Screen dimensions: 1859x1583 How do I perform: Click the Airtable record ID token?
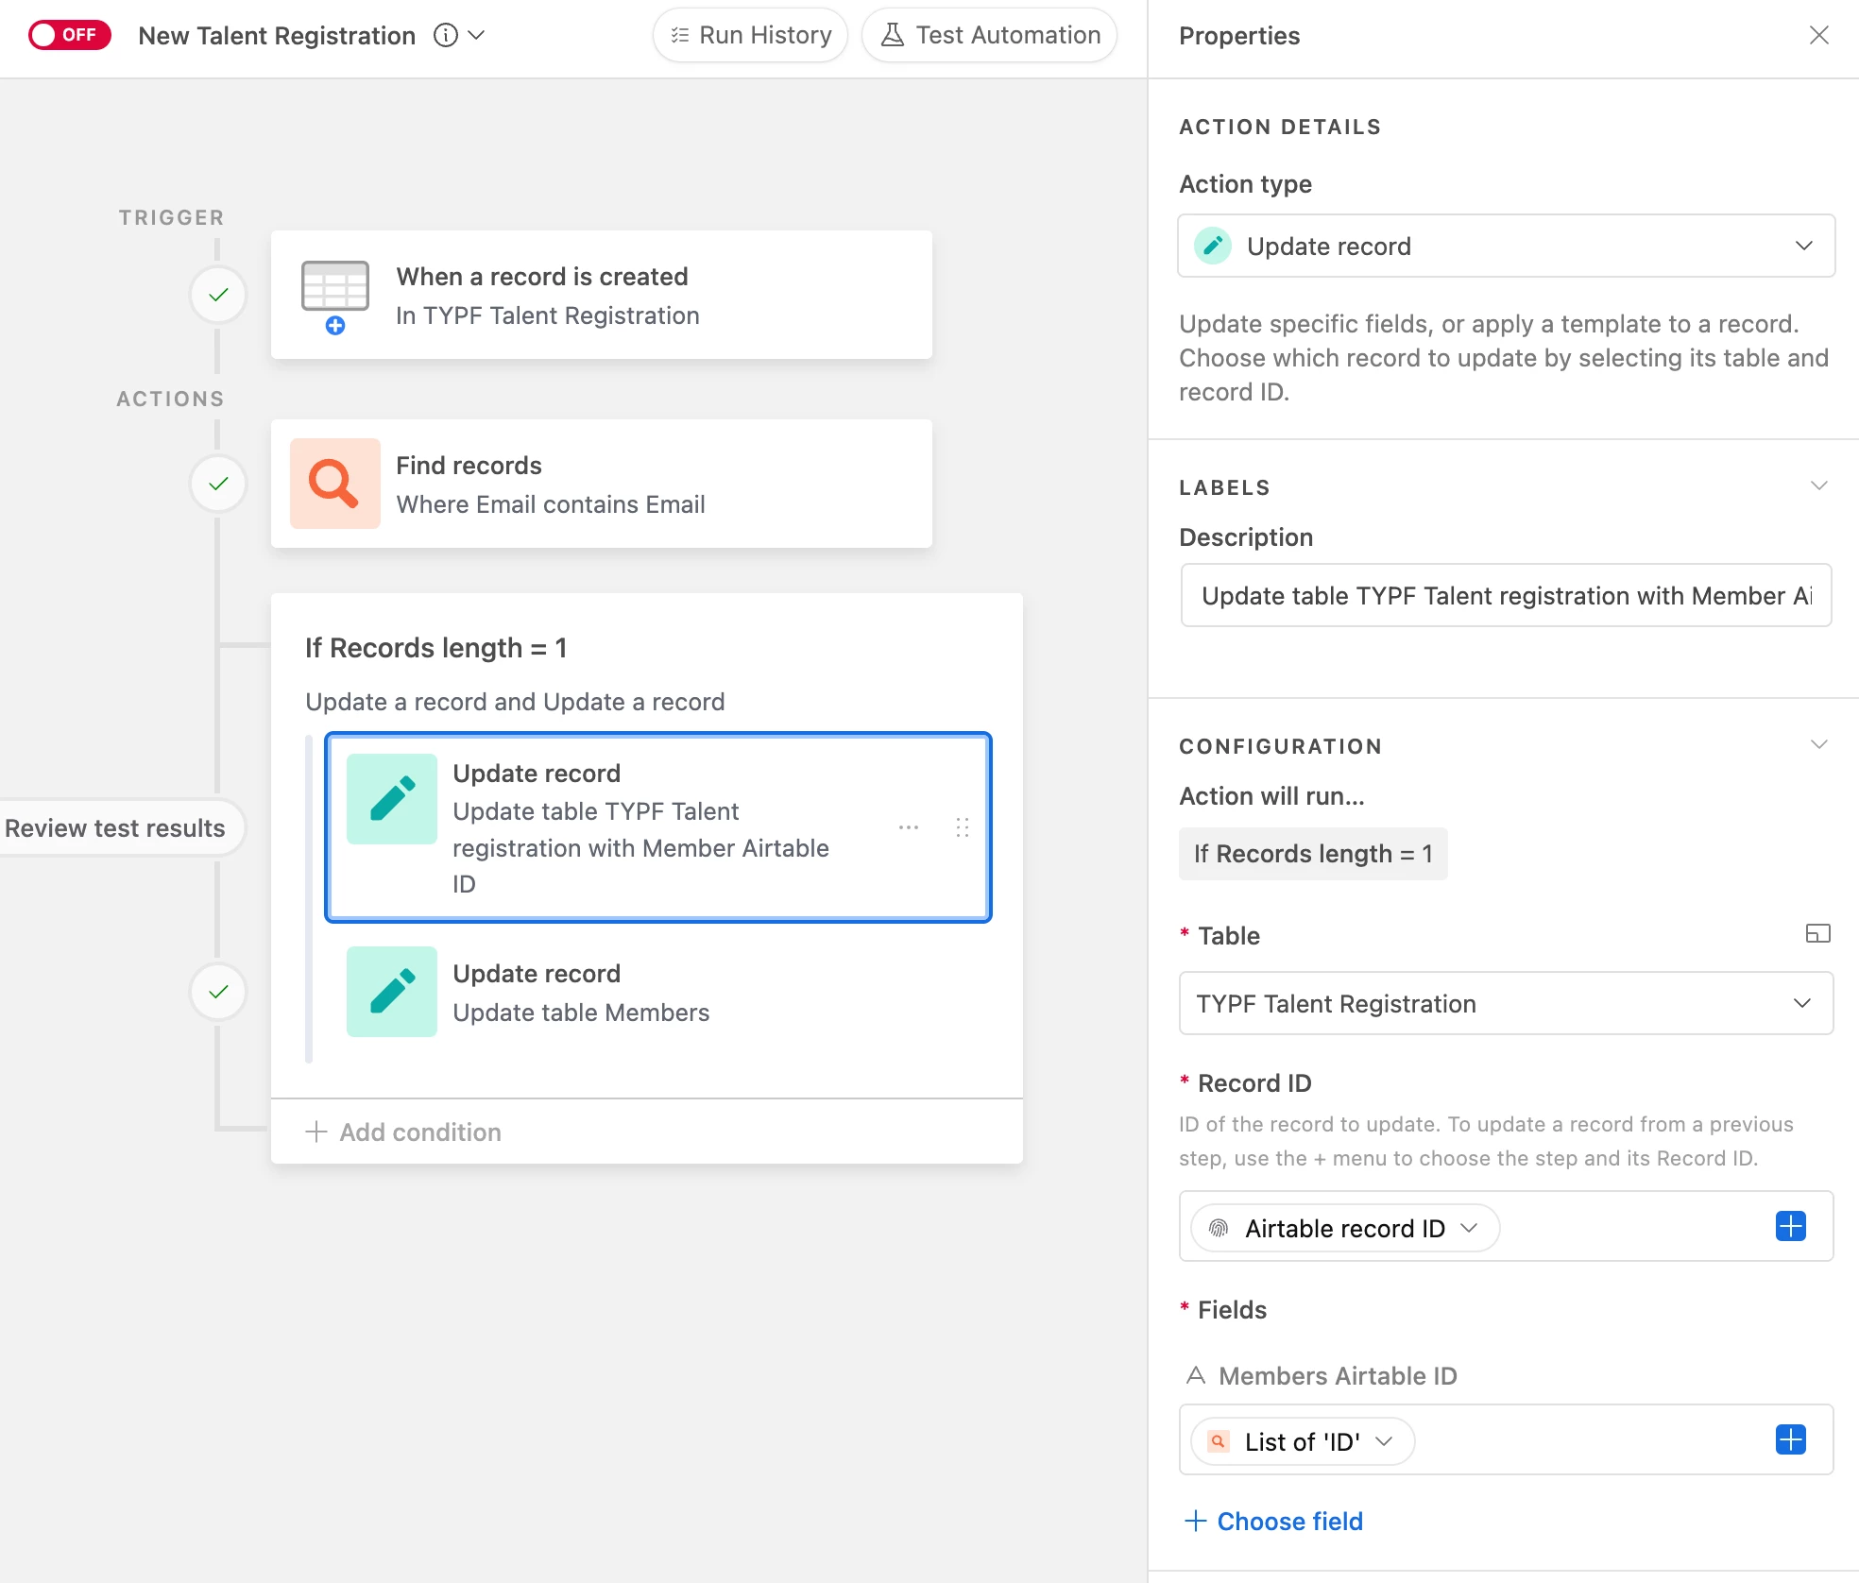pos(1345,1228)
